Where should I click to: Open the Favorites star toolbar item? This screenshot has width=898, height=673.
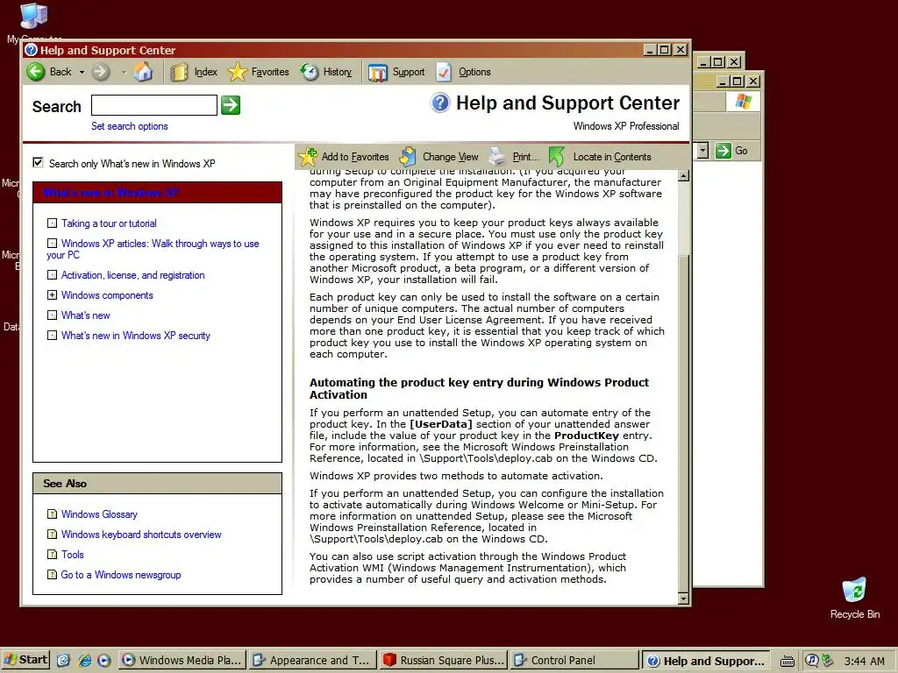(259, 72)
